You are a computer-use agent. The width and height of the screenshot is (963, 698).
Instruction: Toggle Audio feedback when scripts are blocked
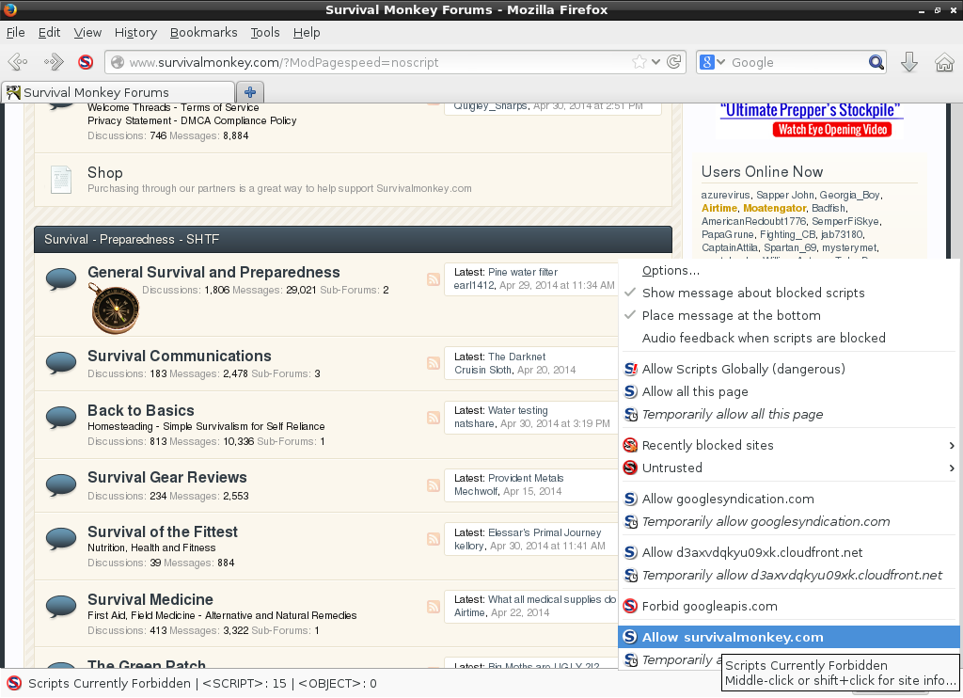point(789,339)
